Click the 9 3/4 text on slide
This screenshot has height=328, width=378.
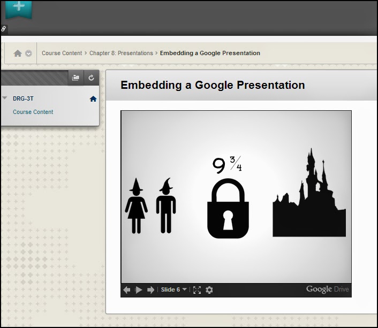coord(227,165)
